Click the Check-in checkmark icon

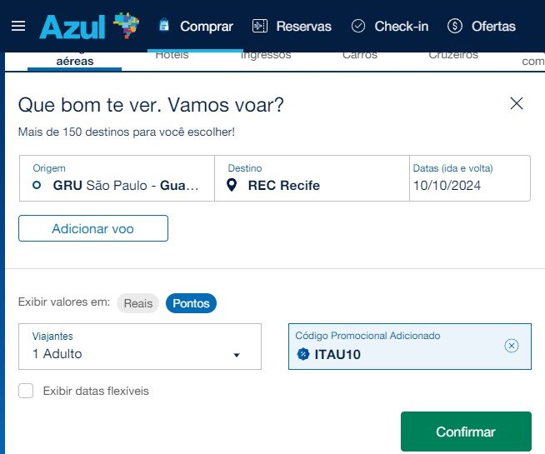coord(358,26)
